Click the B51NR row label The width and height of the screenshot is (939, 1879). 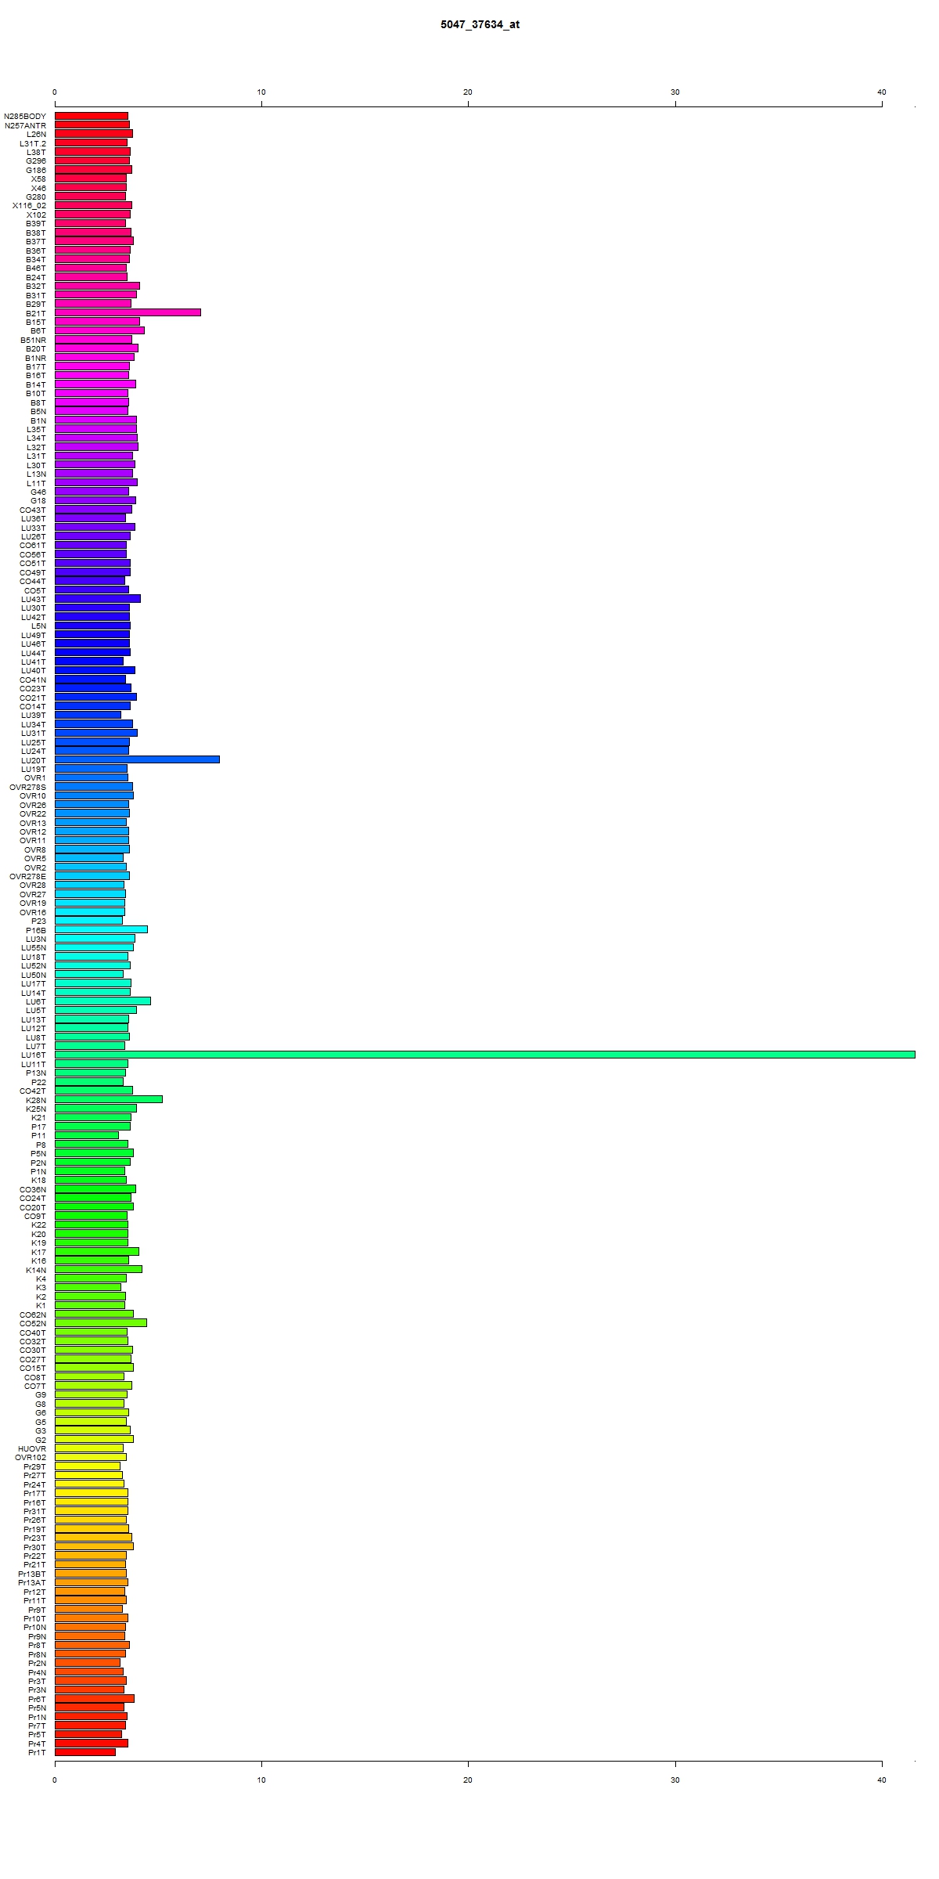(x=33, y=340)
